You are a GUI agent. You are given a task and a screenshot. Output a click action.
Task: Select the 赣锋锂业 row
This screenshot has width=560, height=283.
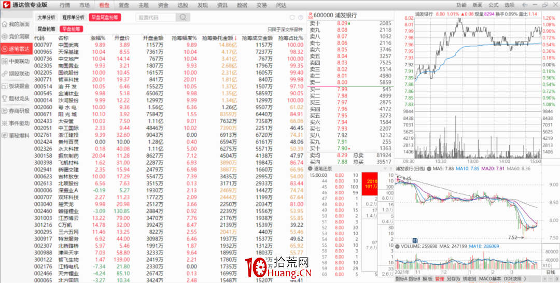(169, 211)
